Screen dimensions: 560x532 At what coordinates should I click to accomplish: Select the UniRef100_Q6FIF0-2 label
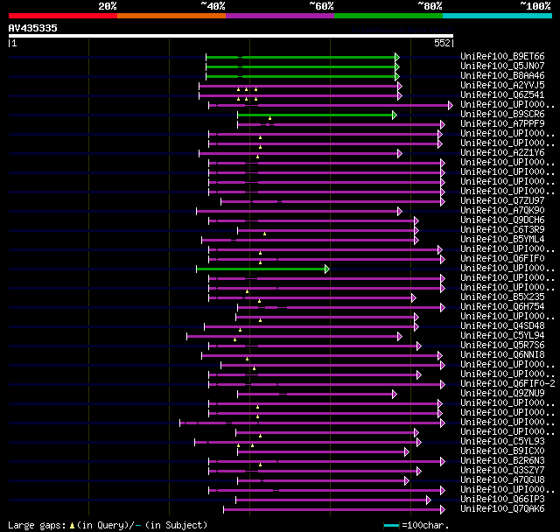point(507,384)
